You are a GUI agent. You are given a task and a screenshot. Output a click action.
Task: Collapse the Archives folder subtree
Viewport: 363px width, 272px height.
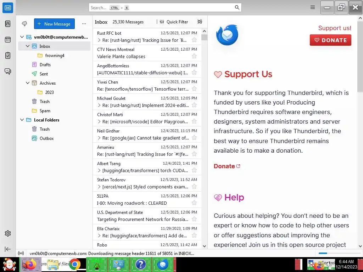coord(28,83)
